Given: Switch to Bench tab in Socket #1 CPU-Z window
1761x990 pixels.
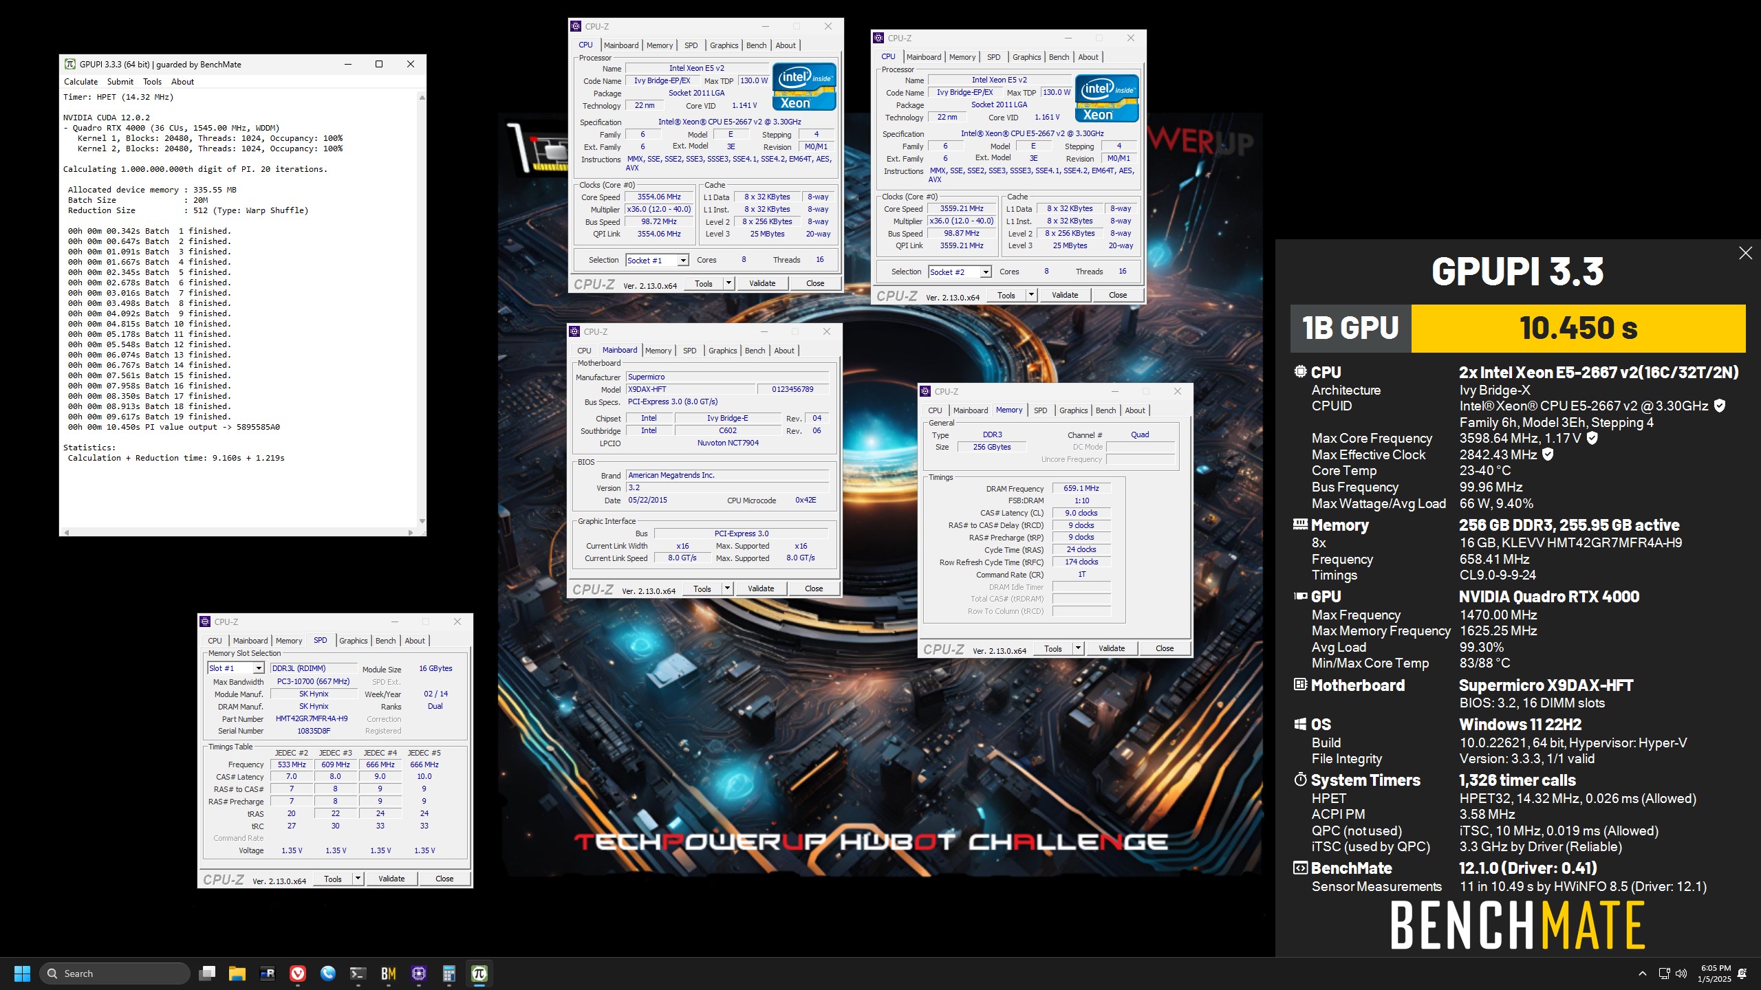Looking at the screenshot, I should [x=756, y=45].
